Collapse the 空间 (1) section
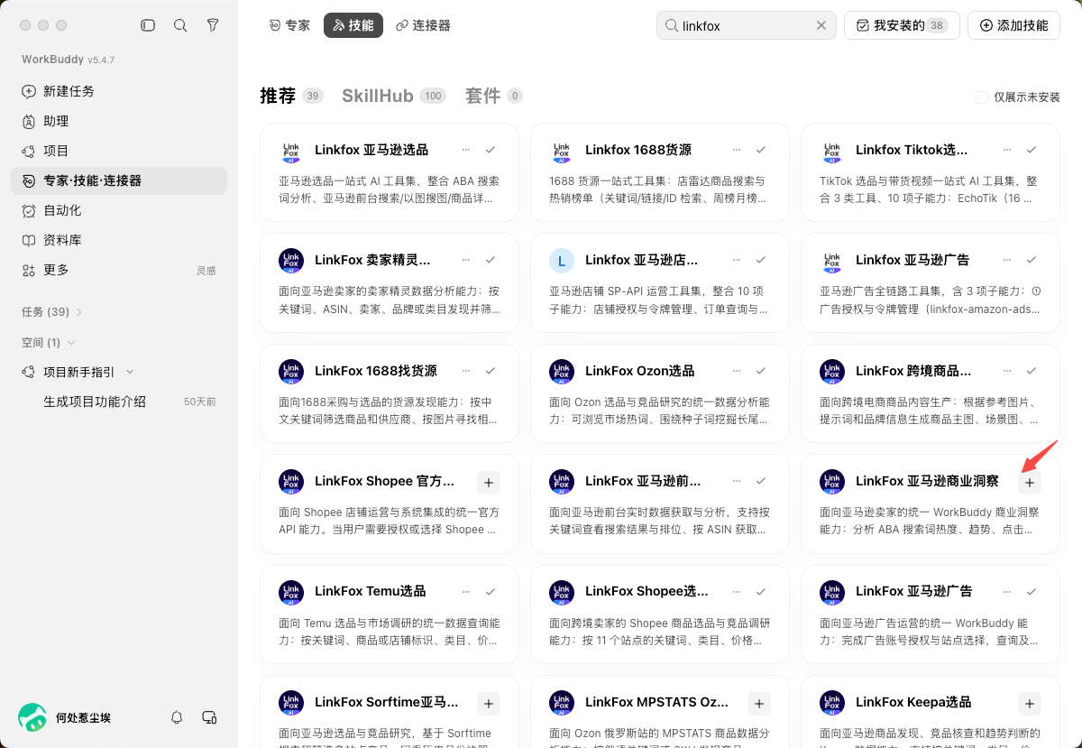 click(x=49, y=342)
